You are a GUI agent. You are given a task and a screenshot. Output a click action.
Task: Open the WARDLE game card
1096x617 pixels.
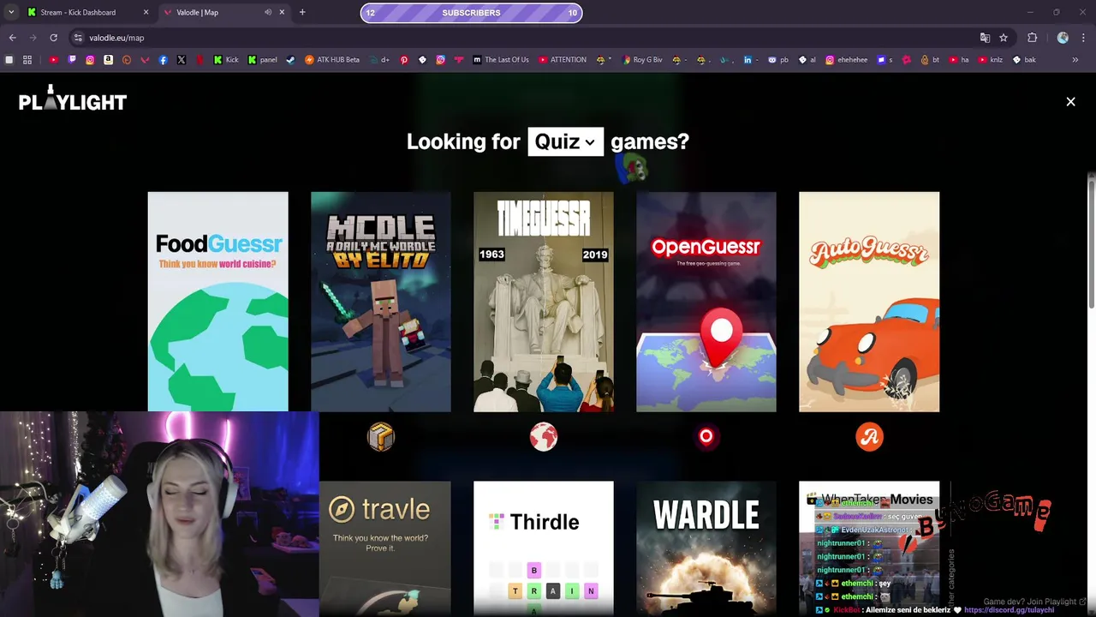(706, 548)
